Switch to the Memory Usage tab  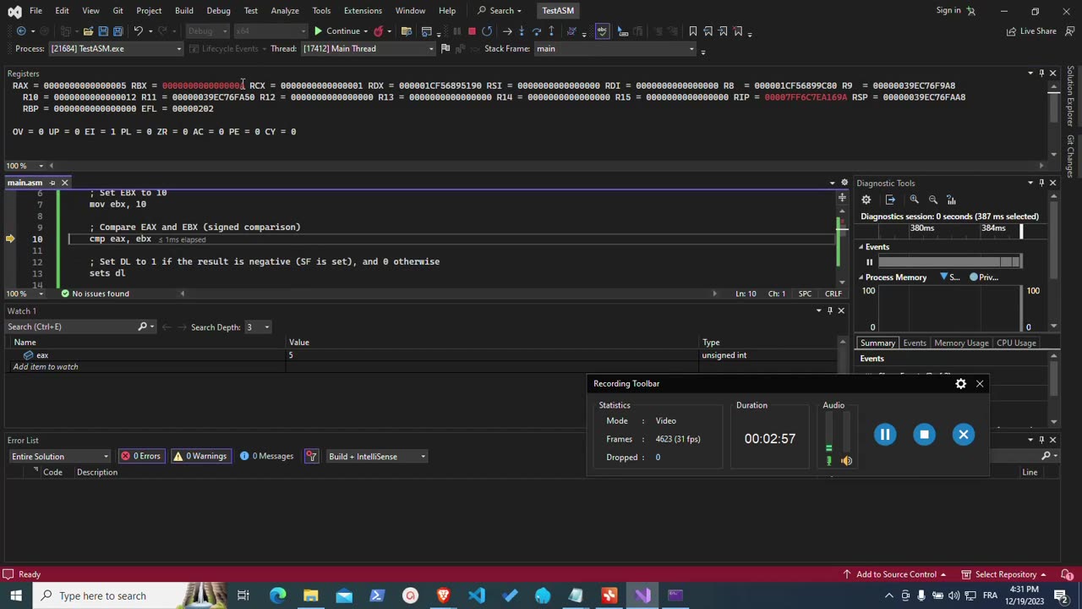point(961,343)
